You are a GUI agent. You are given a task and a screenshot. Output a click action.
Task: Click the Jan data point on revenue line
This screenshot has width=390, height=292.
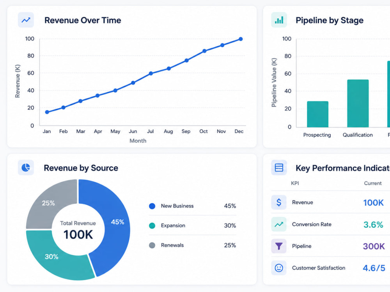tap(47, 112)
